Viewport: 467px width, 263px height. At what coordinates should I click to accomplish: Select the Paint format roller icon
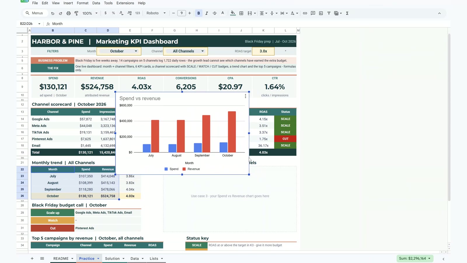(x=76, y=13)
